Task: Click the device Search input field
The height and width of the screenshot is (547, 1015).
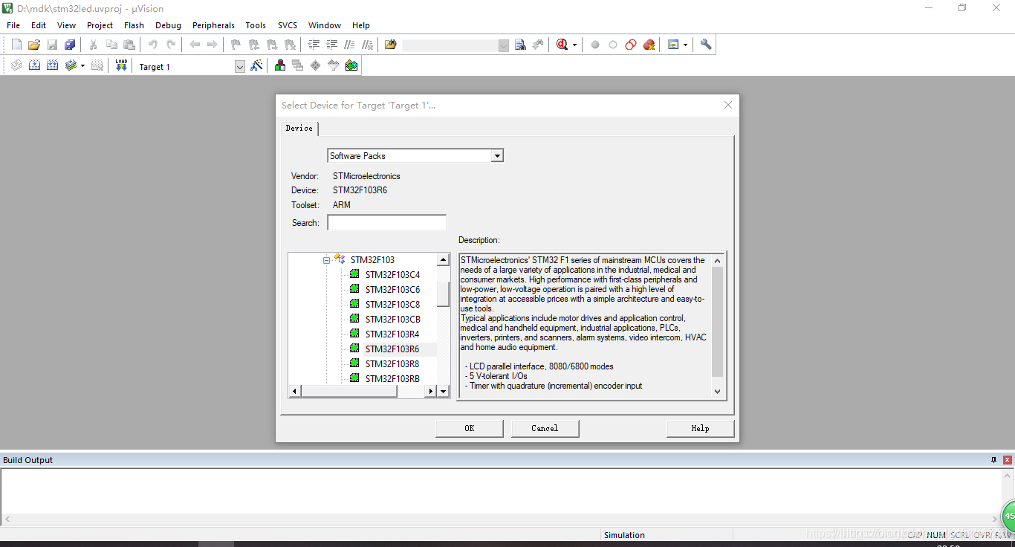Action: 387,223
